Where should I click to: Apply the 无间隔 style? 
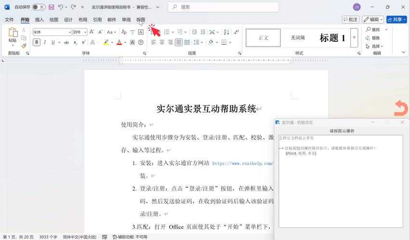click(298, 38)
